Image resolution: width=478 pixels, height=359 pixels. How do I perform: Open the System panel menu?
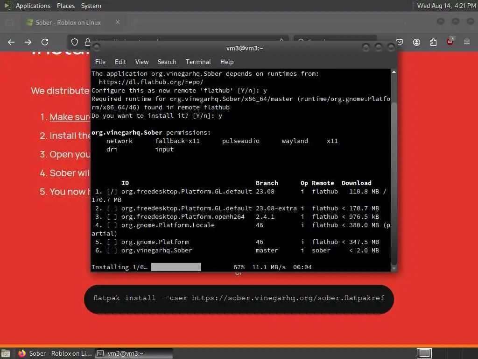click(x=91, y=6)
